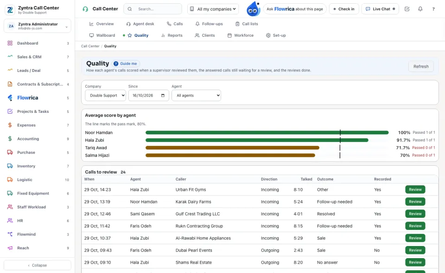445x273 pixels.
Task: Open the tasks checkmark icon in the header
Action: [407, 9]
